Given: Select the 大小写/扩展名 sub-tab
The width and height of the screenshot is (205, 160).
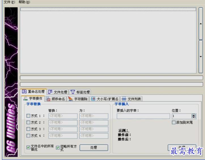Looking at the screenshot, I should (x=105, y=99).
